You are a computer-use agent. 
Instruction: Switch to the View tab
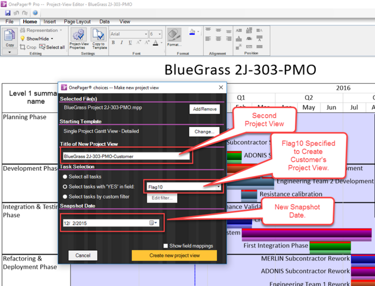point(125,21)
